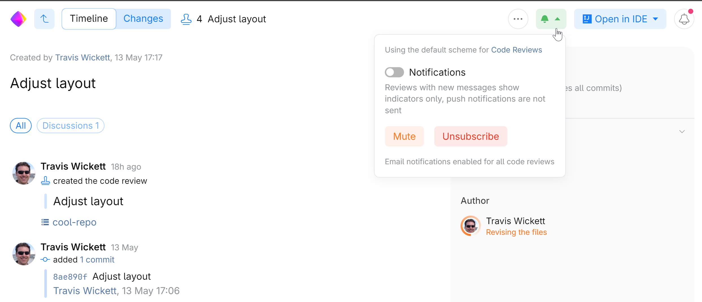
Task: Switch to the Timeline tab
Action: 88,18
